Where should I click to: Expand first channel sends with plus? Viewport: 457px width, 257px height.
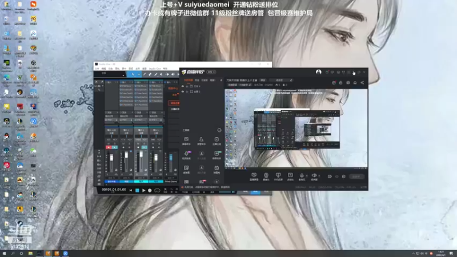tap(117, 113)
